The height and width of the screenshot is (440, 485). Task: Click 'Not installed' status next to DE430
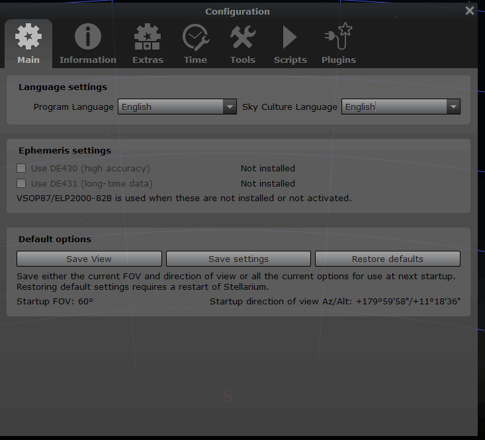(268, 168)
